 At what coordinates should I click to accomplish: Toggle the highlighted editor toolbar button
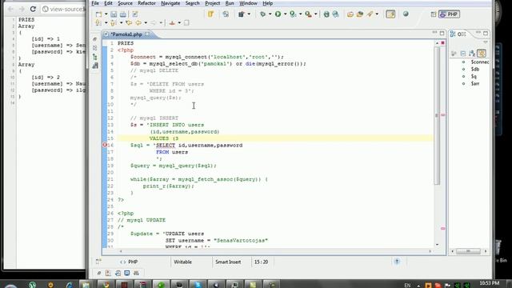click(390, 14)
